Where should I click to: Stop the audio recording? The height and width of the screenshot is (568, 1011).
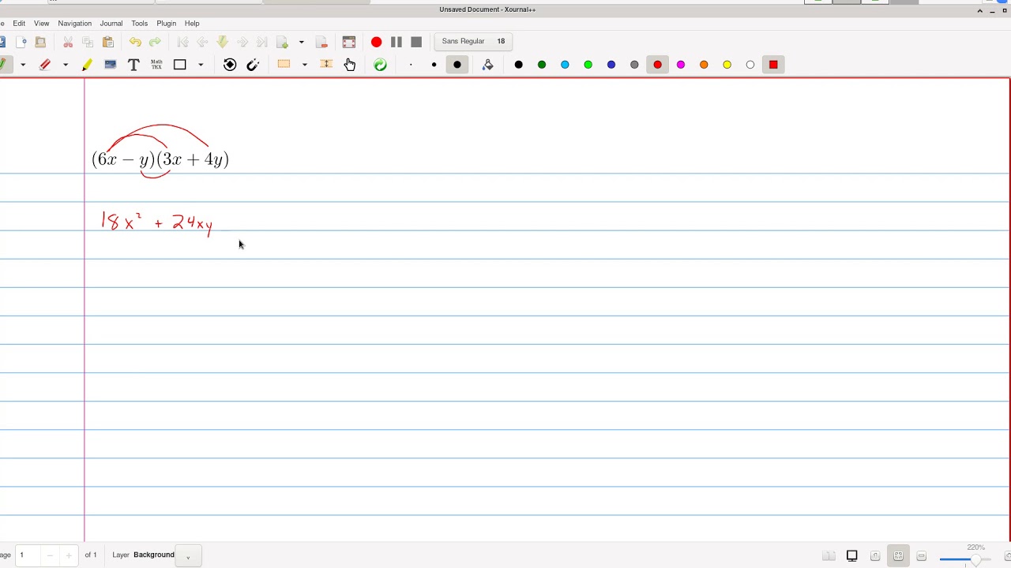(x=416, y=42)
